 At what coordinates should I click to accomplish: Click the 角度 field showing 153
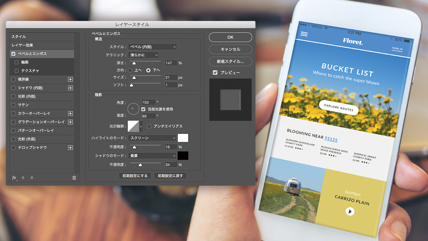(x=148, y=102)
